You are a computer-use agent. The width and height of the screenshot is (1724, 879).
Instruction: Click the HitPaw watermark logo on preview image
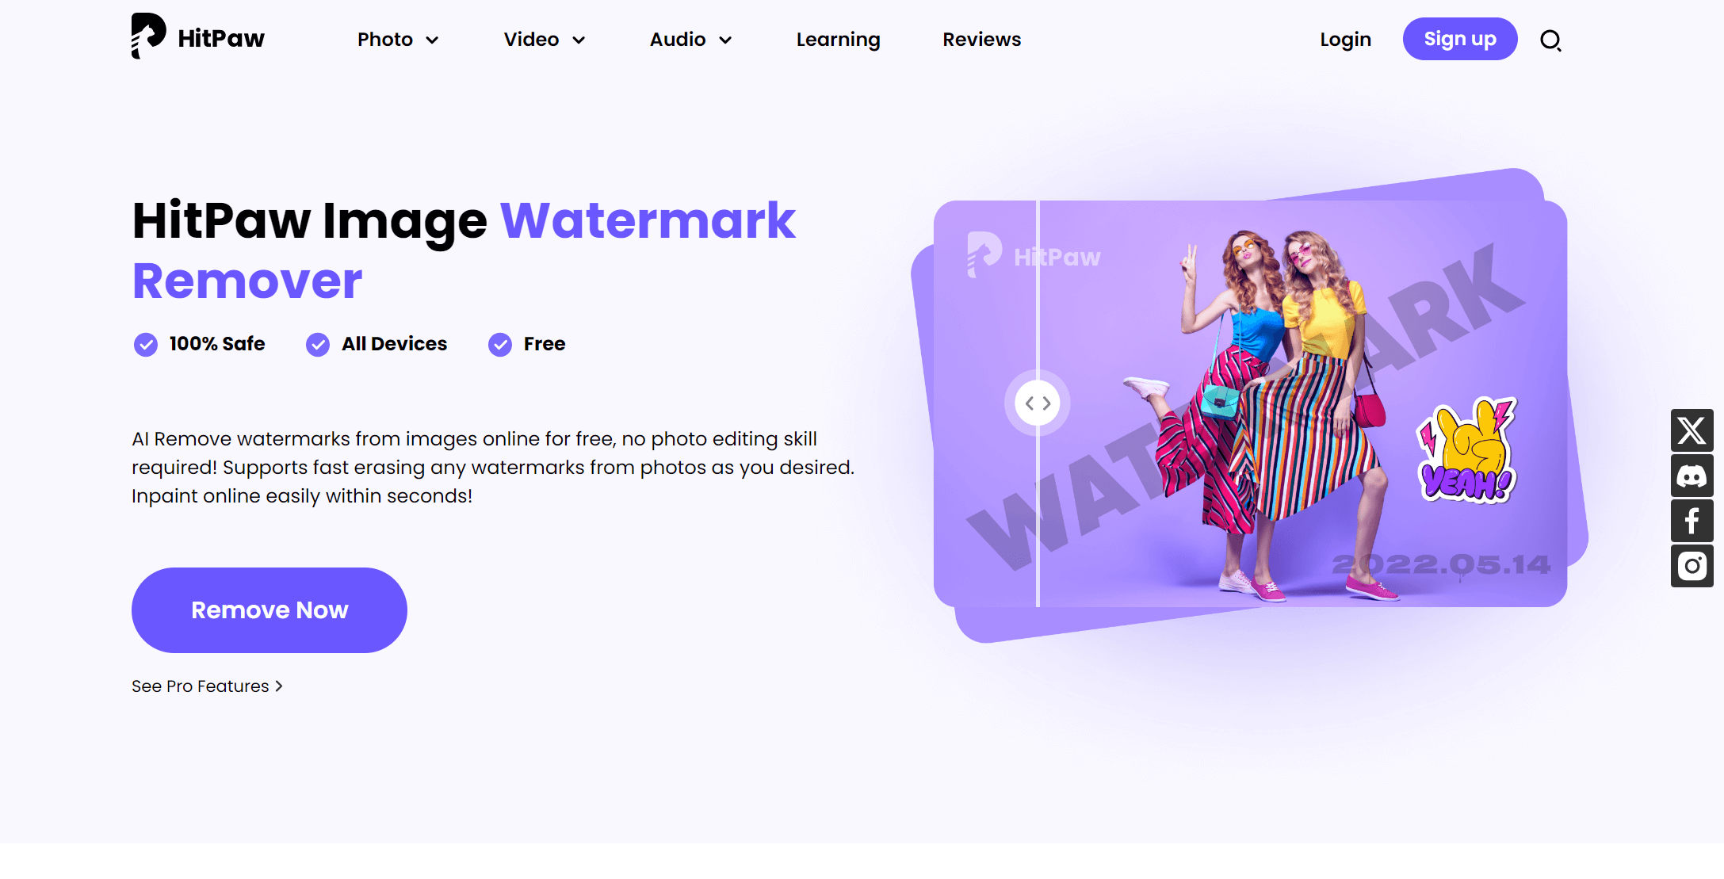tap(1034, 255)
